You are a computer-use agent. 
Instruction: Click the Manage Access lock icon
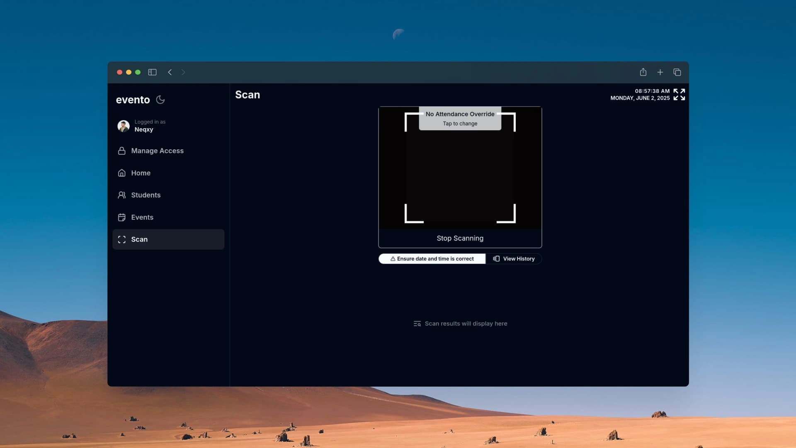tap(121, 151)
